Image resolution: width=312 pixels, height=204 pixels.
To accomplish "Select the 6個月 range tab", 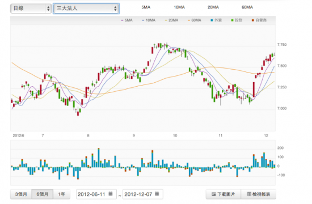I will pos(43,194).
